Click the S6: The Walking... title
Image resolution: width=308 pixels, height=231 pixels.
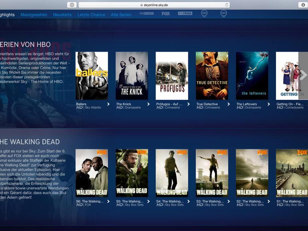90,201
